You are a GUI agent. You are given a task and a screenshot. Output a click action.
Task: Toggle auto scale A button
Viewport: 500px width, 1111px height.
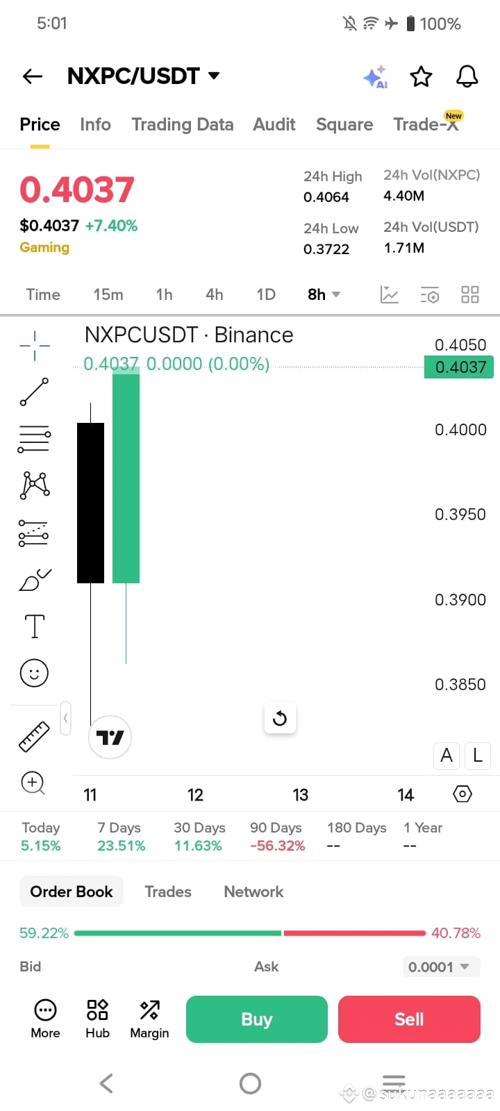(447, 755)
